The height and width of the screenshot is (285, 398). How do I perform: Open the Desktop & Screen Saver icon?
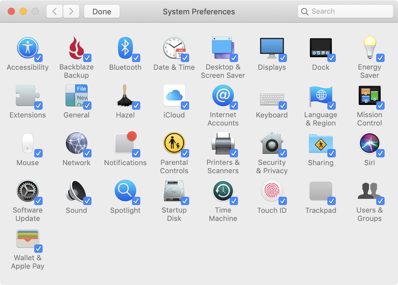tap(223, 48)
